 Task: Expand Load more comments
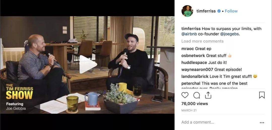(202, 41)
